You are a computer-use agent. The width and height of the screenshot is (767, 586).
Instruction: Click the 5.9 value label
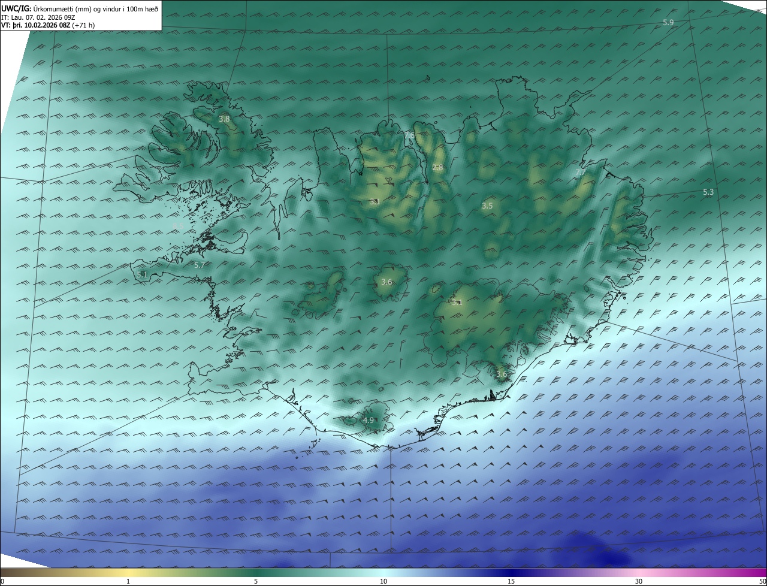pos(668,22)
